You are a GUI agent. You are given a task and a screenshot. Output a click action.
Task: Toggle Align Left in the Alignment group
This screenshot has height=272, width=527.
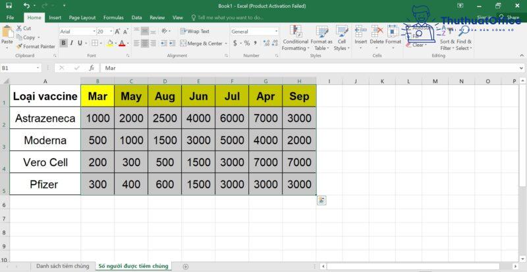tap(136, 43)
